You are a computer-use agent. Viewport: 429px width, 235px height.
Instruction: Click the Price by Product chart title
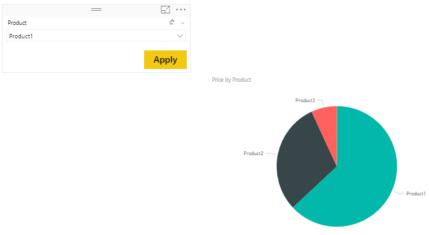pos(231,80)
